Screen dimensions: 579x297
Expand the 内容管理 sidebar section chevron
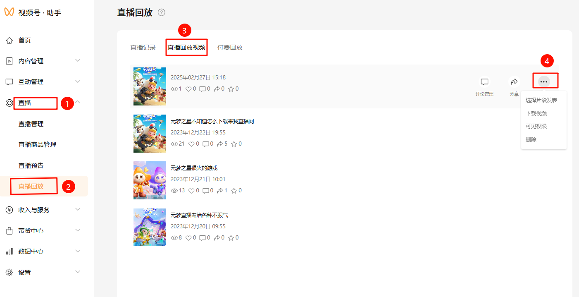[x=78, y=61]
